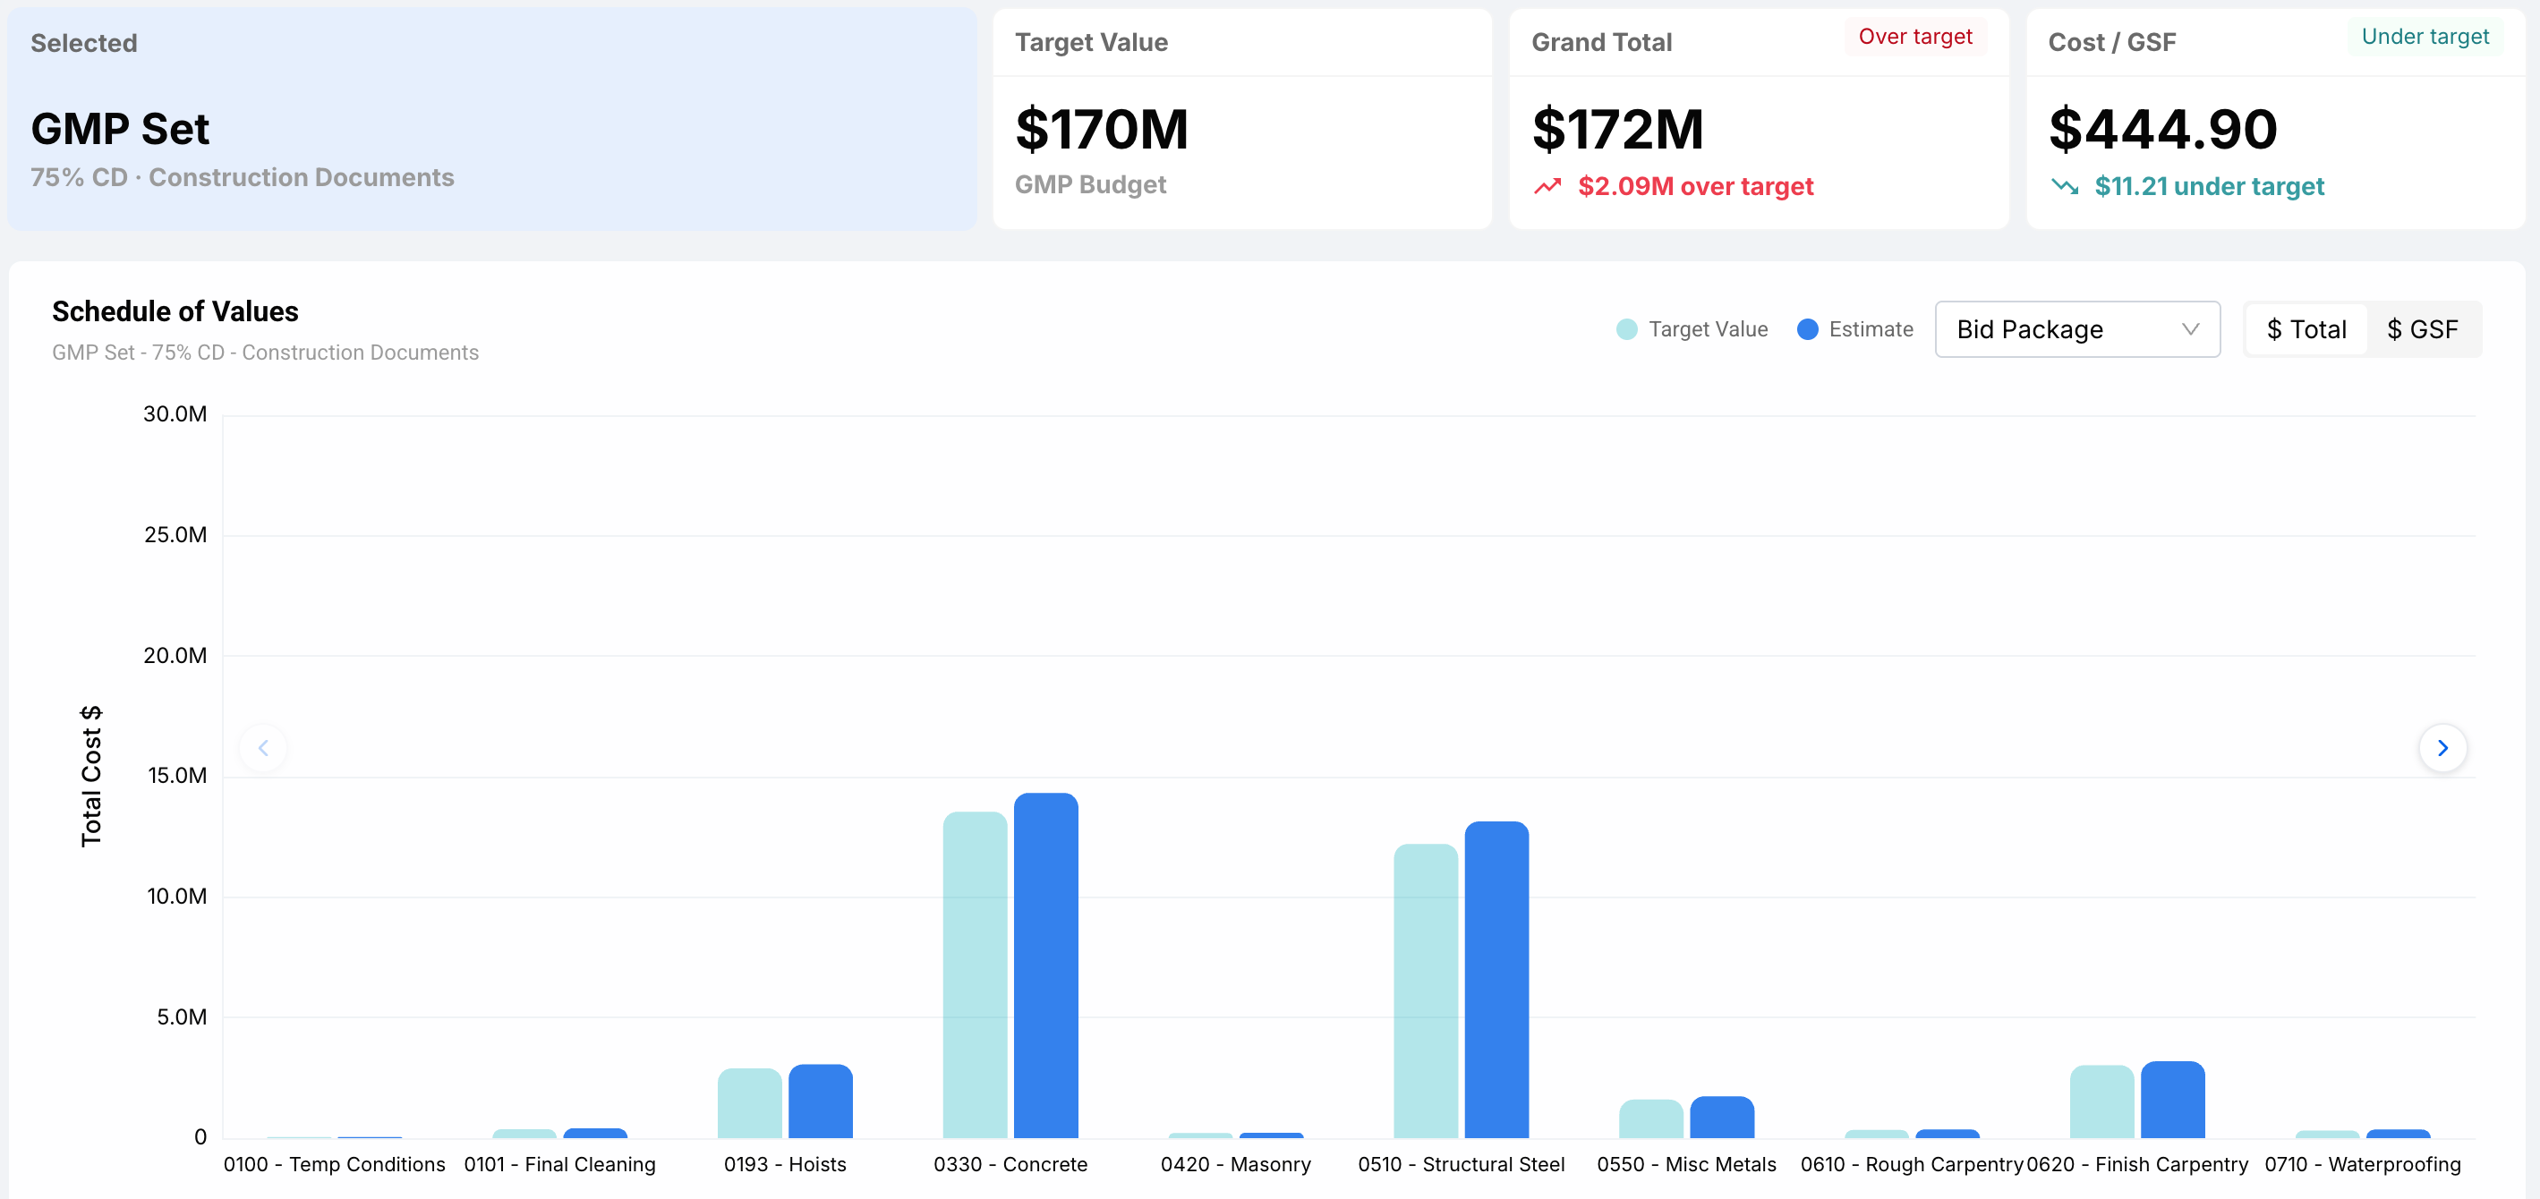
Task: Switch chart to $ GSF view
Action: 2422,329
